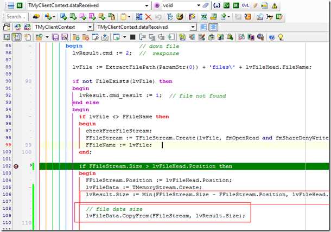Toggle the breakpoint on line 102
331x232 pixels.
(16, 166)
